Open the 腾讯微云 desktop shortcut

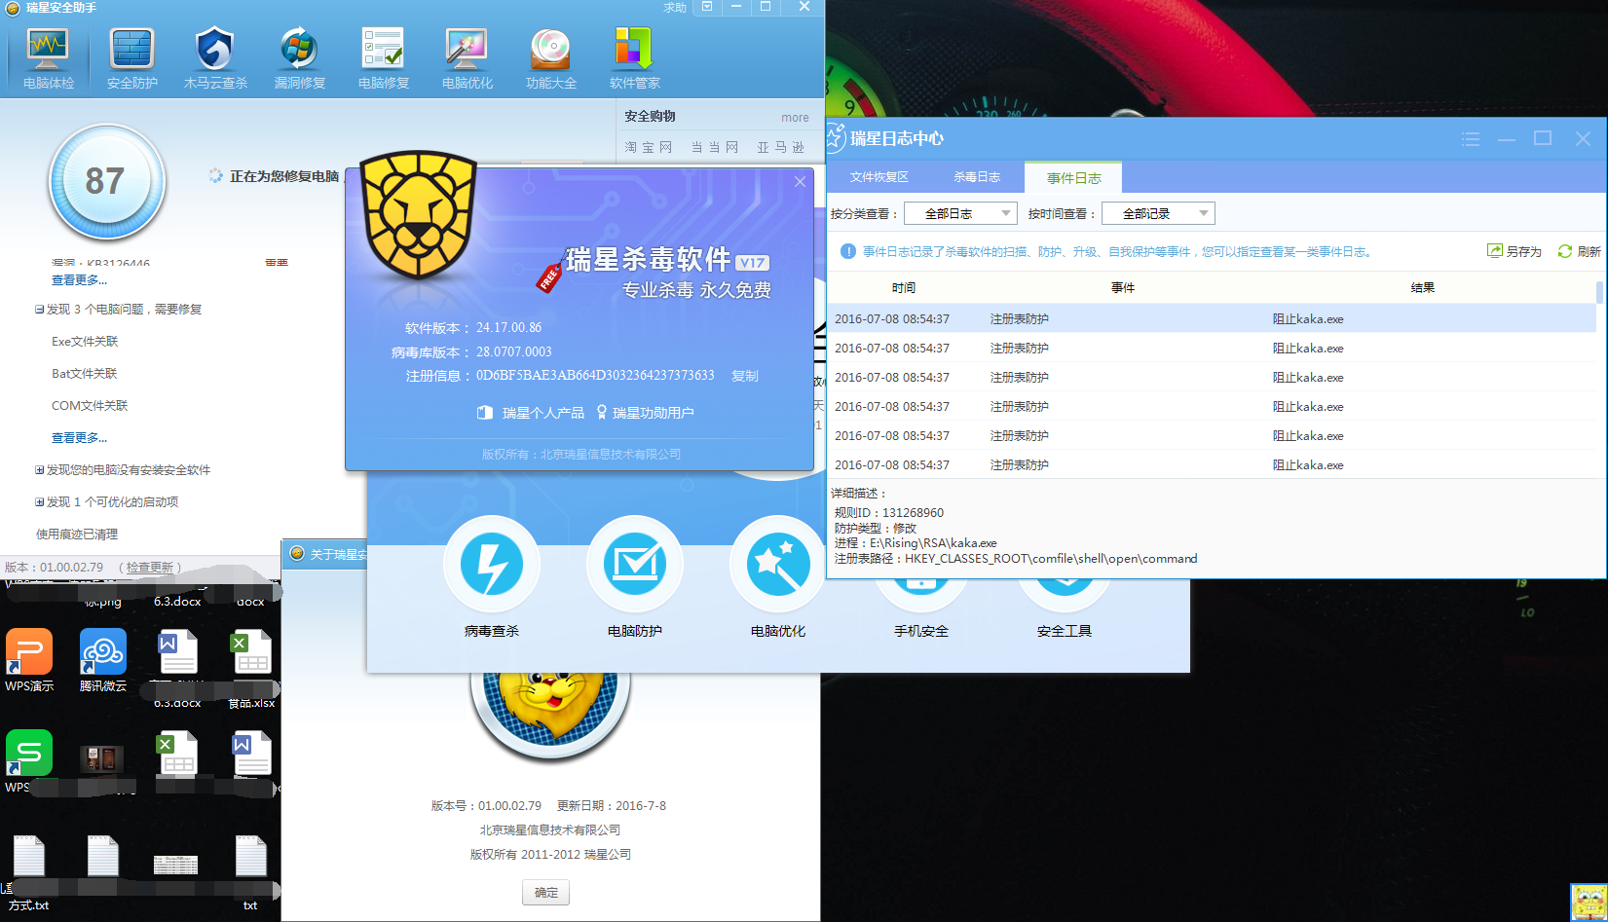coord(103,660)
